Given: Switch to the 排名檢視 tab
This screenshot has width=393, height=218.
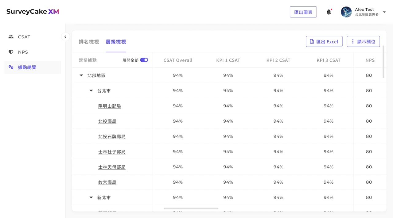Looking at the screenshot, I should 89,42.
